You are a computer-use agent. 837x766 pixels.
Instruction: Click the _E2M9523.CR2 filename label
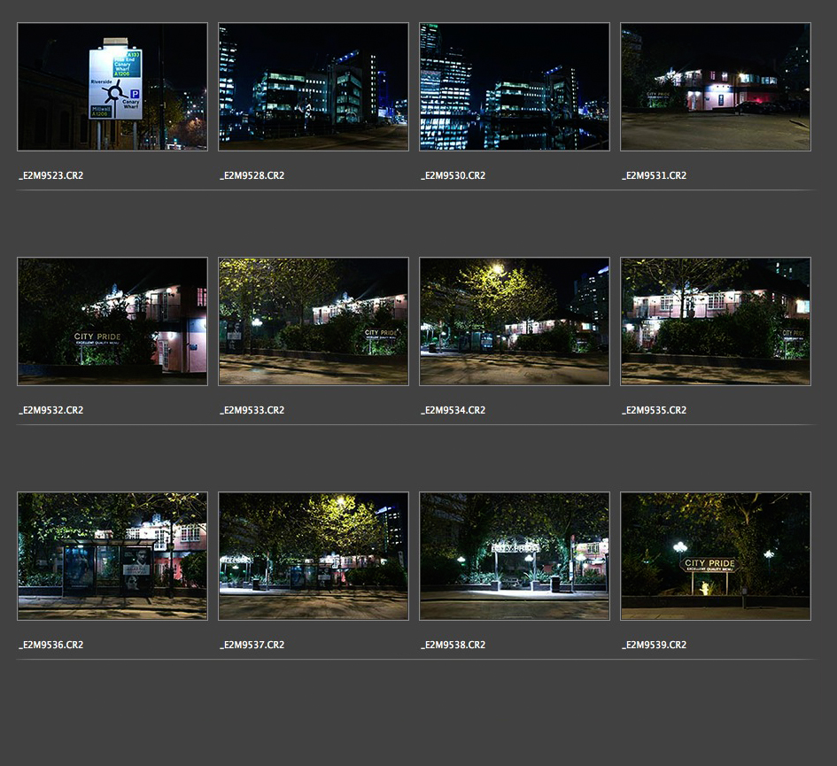(x=51, y=175)
